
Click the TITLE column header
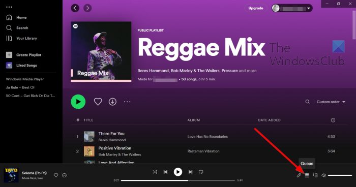88,120
